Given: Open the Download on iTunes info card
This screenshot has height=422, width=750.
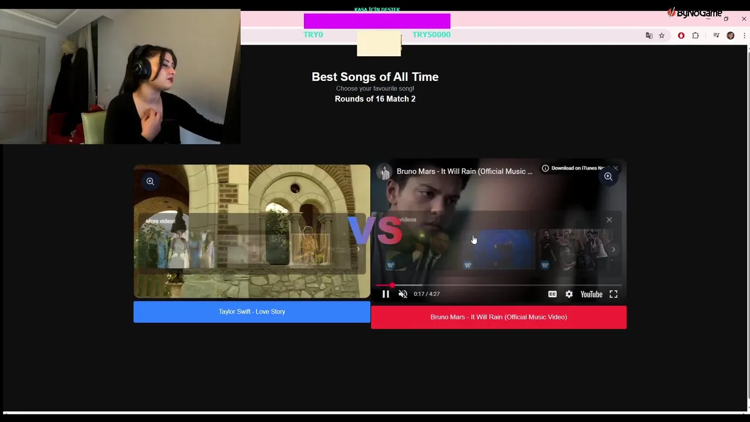Looking at the screenshot, I should point(575,168).
